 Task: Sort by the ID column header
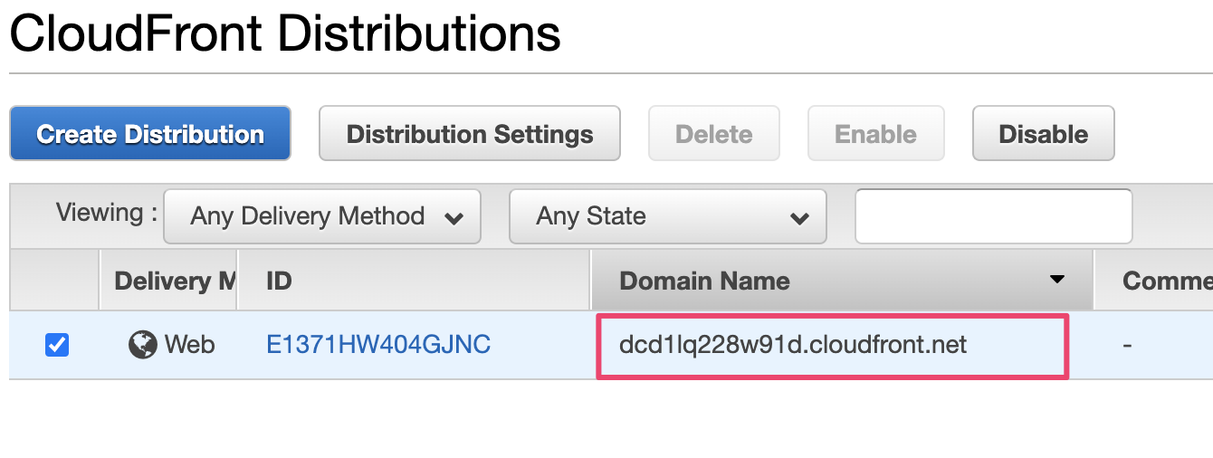coord(279,281)
